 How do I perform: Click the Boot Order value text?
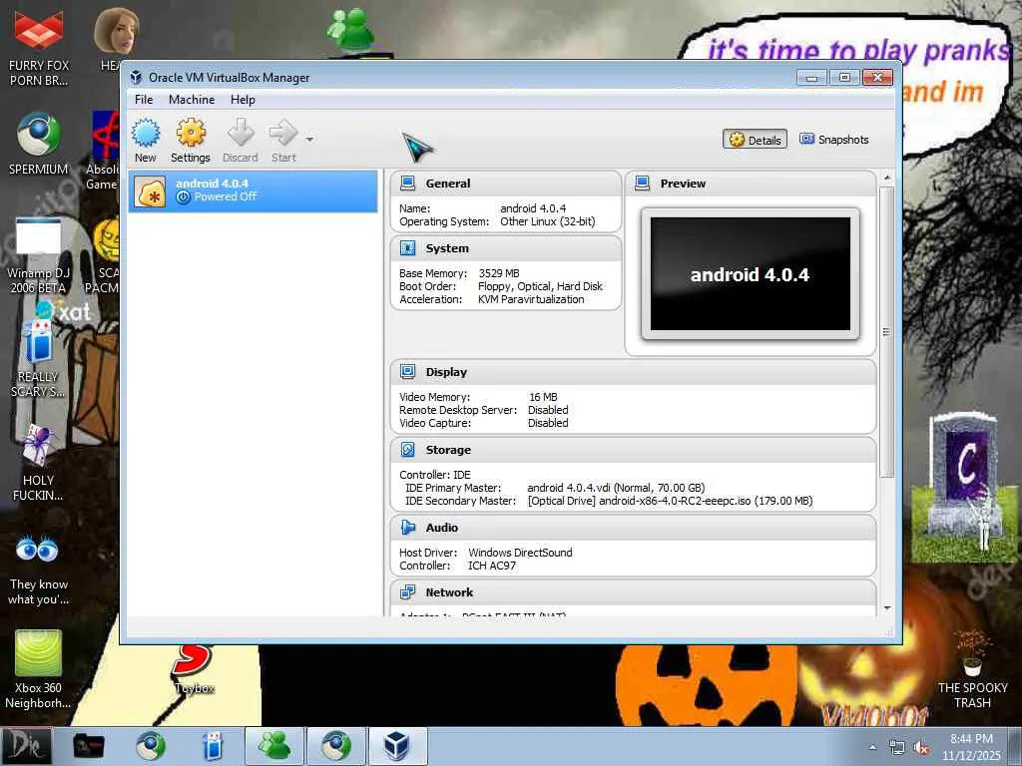click(x=540, y=286)
